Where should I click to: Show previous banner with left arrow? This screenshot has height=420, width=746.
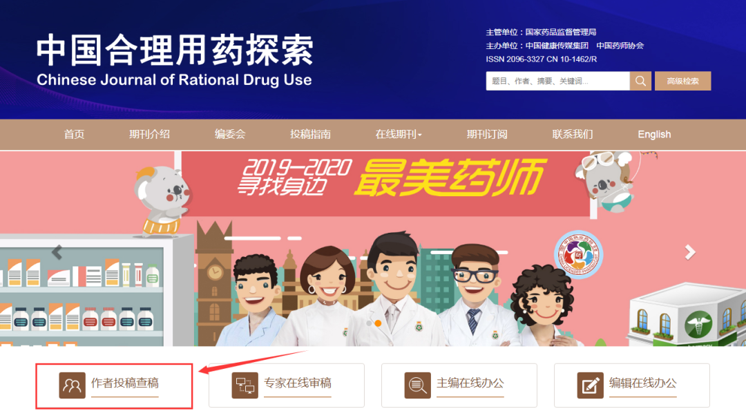pyautogui.click(x=57, y=252)
